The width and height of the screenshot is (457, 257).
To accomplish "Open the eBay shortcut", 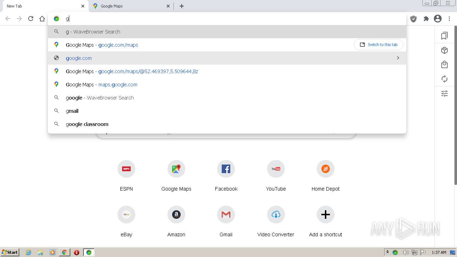I will (126, 215).
